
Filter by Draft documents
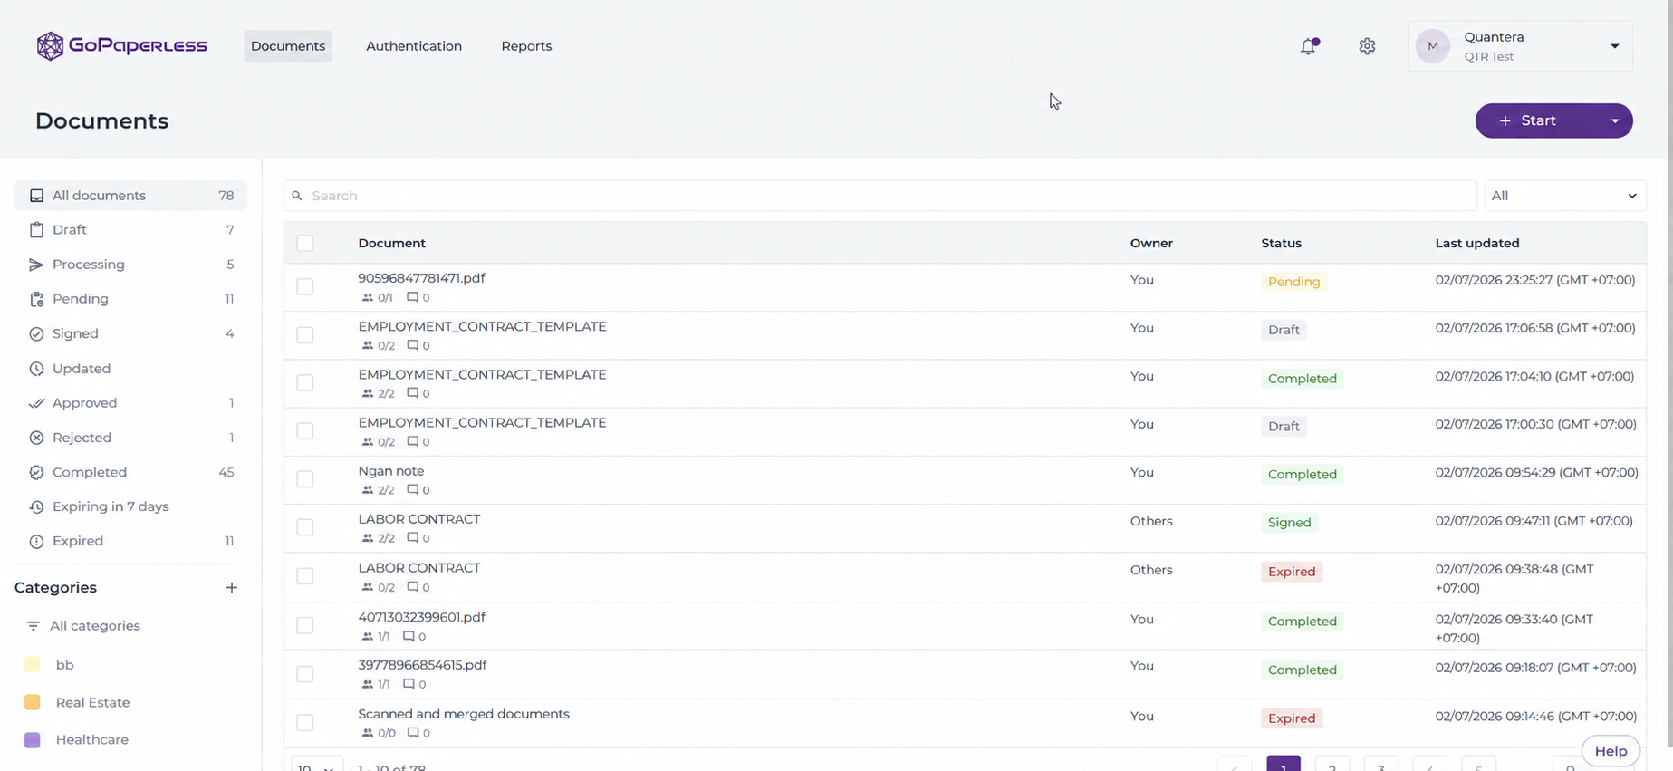[130, 230]
